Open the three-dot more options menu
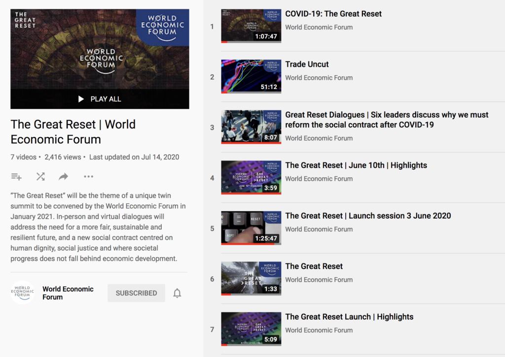This screenshot has width=505, height=357. pyautogui.click(x=88, y=177)
